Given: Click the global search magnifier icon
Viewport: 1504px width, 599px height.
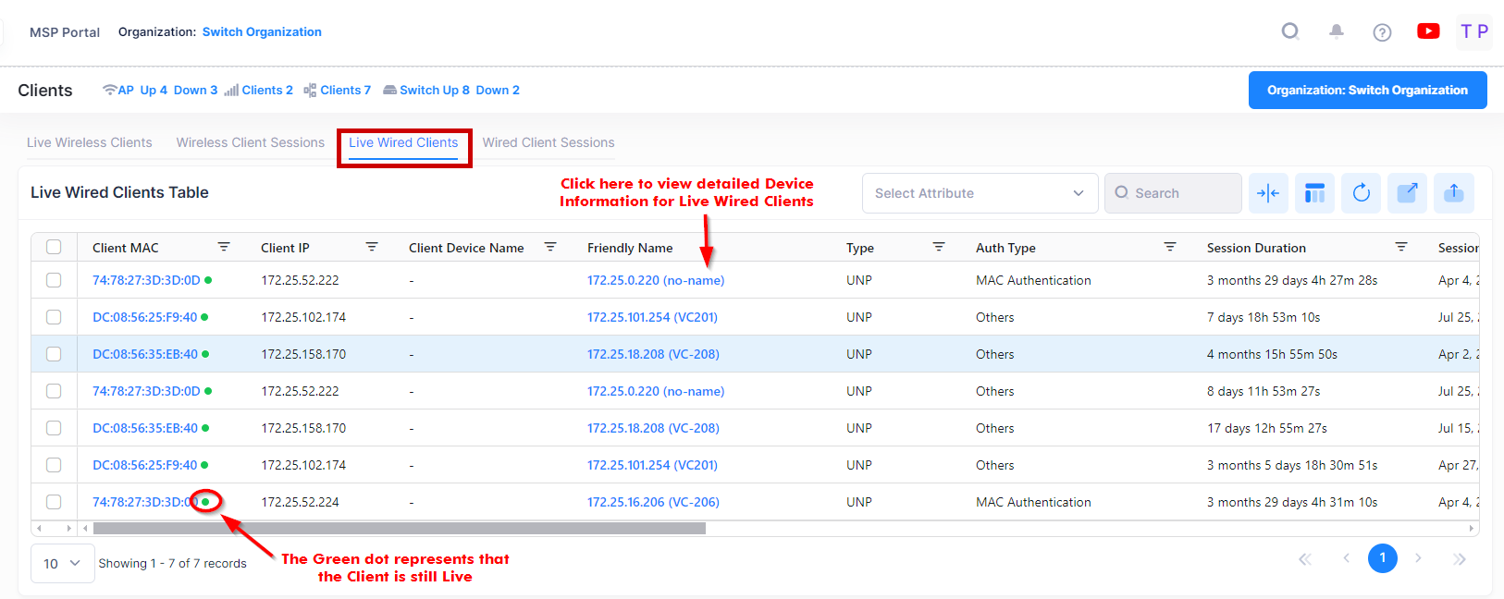Looking at the screenshot, I should tap(1290, 32).
